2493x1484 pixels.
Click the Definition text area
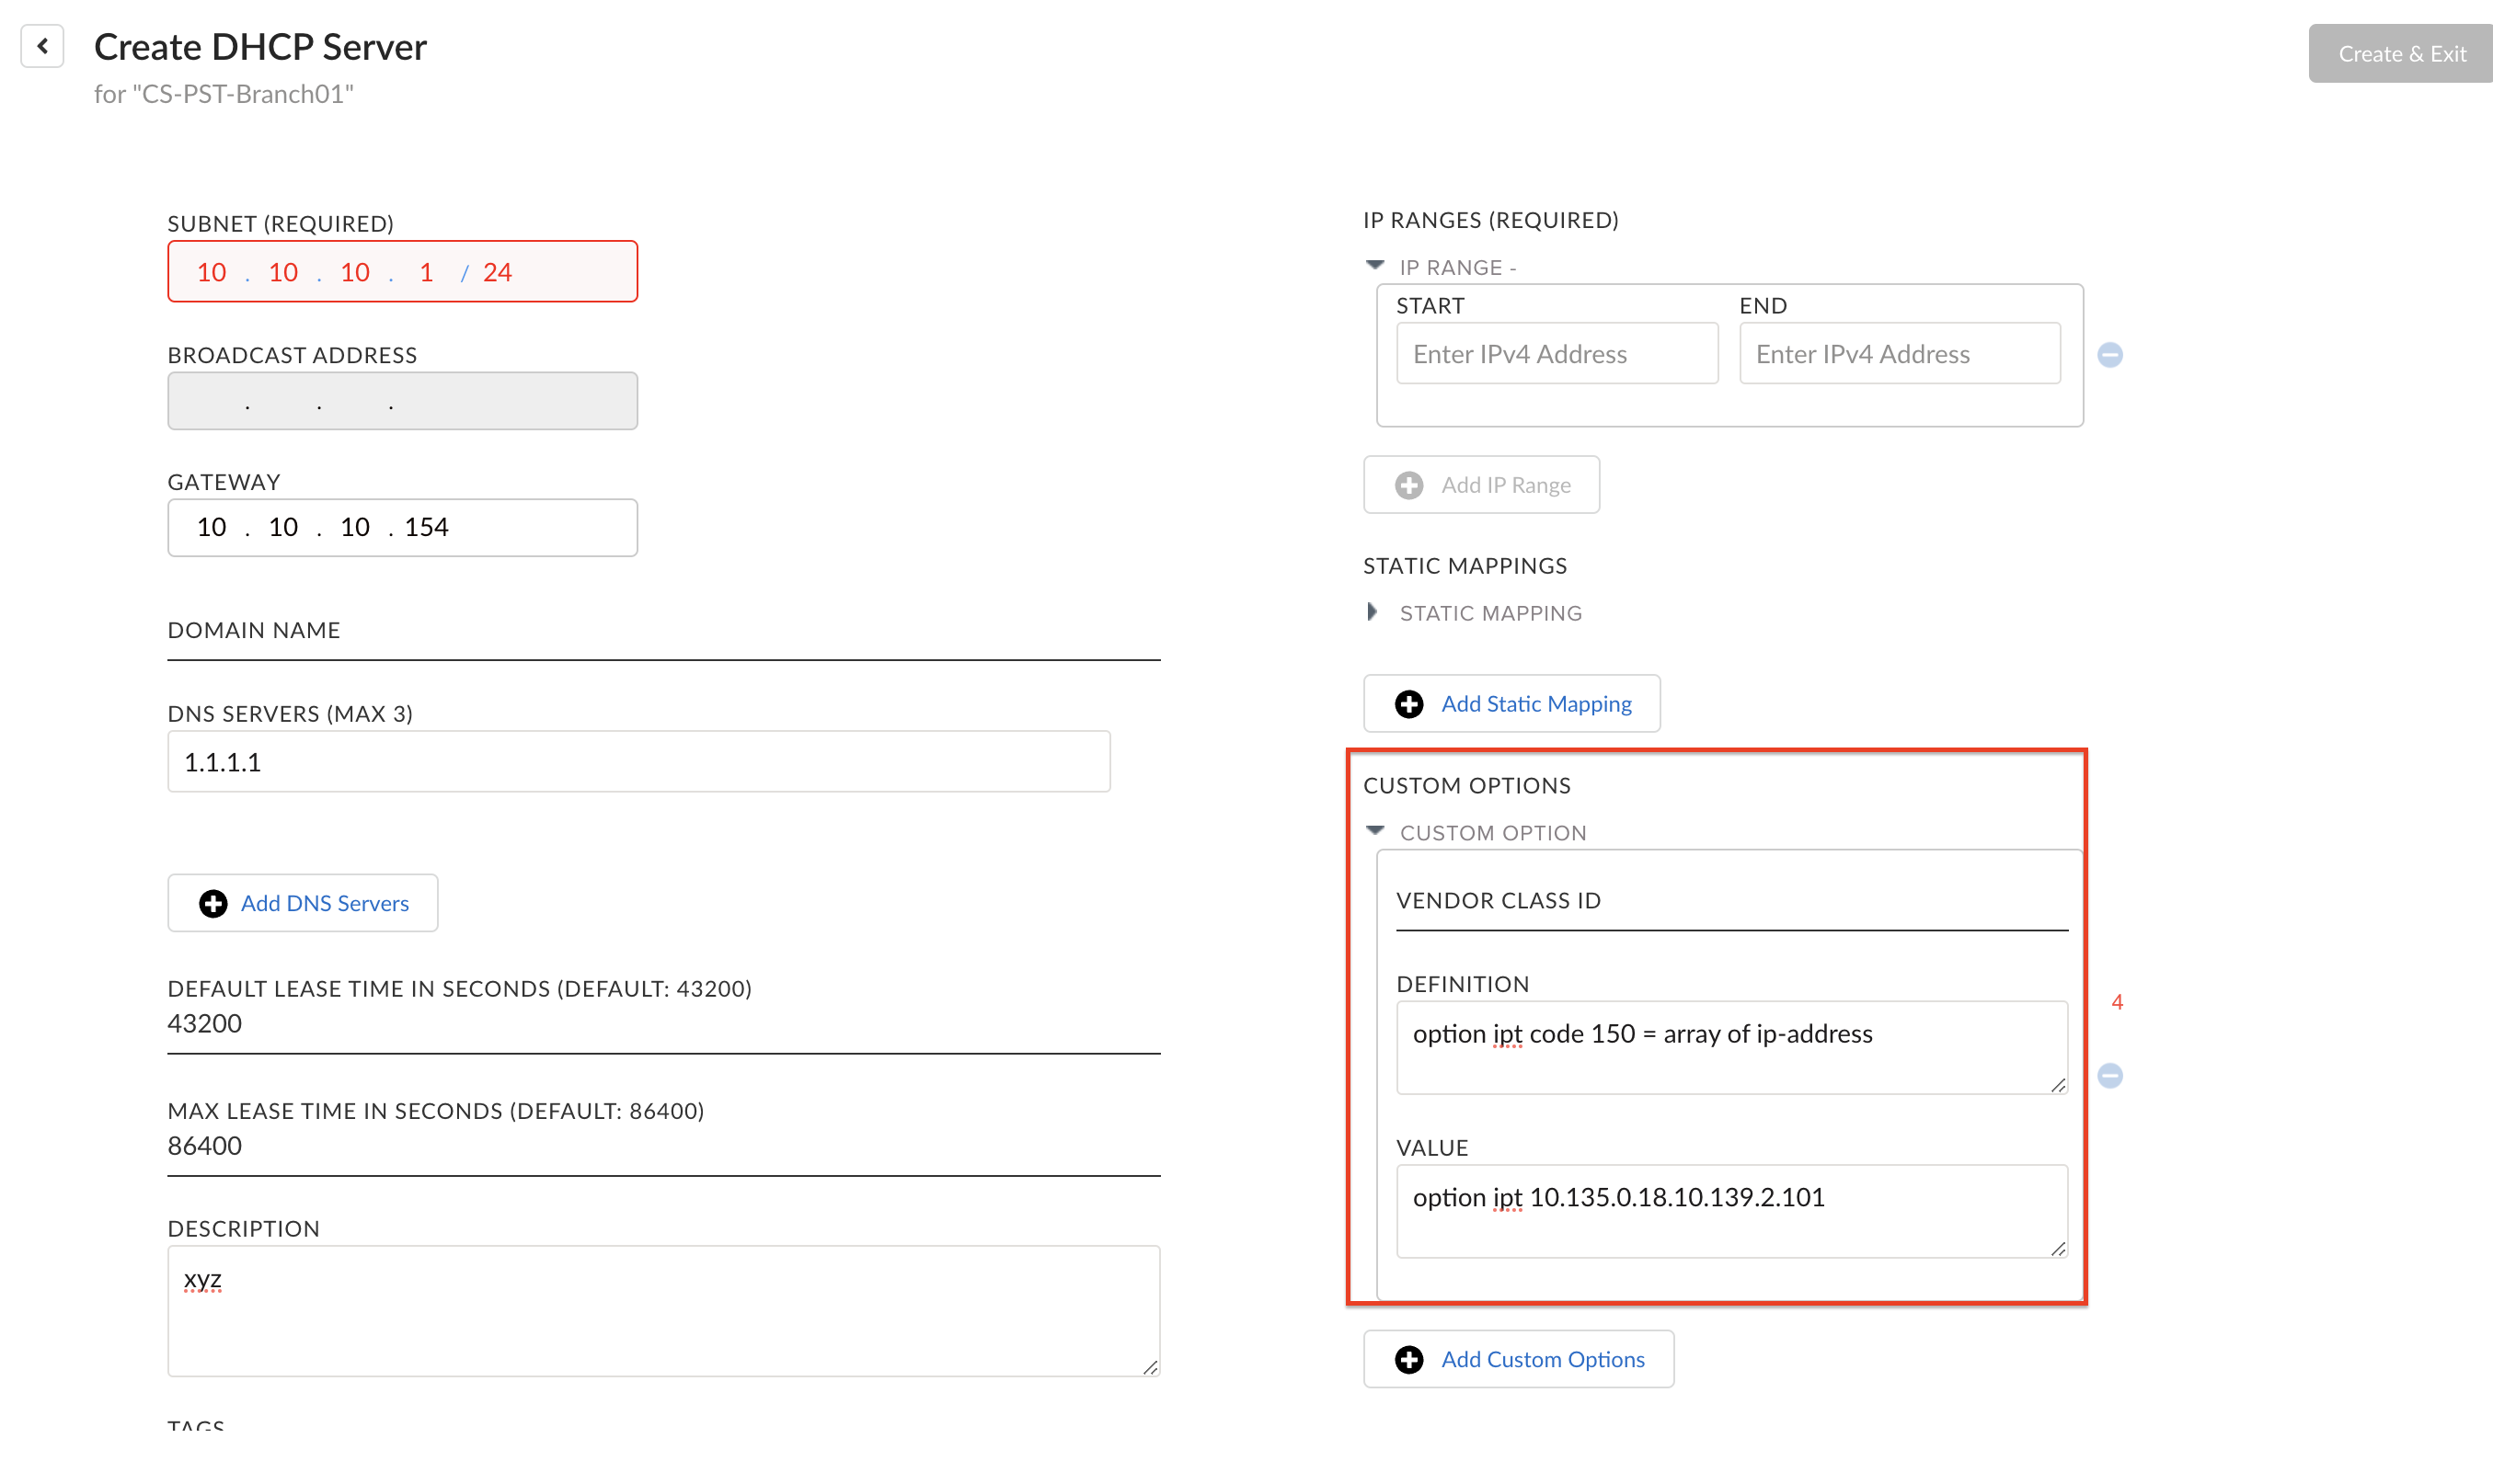(1730, 1046)
